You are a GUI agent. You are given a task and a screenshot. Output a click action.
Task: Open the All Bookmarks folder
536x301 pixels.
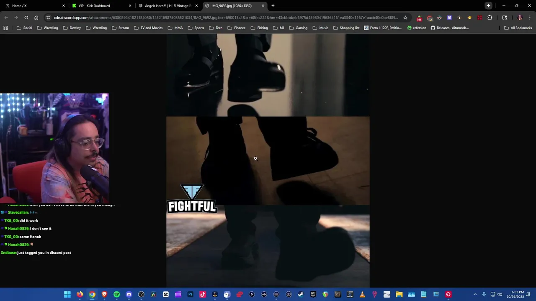point(518,28)
